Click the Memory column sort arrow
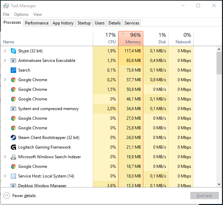This screenshot has width=223, height=205. (123, 34)
